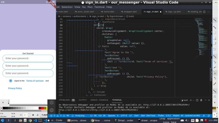Increase the Inkscape opacity stepper value

[29, 114]
